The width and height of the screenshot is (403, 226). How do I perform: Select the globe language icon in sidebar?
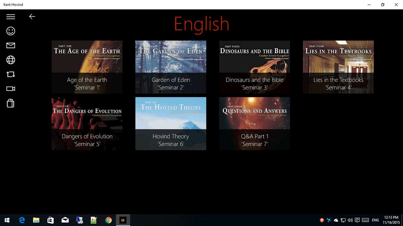tap(11, 60)
